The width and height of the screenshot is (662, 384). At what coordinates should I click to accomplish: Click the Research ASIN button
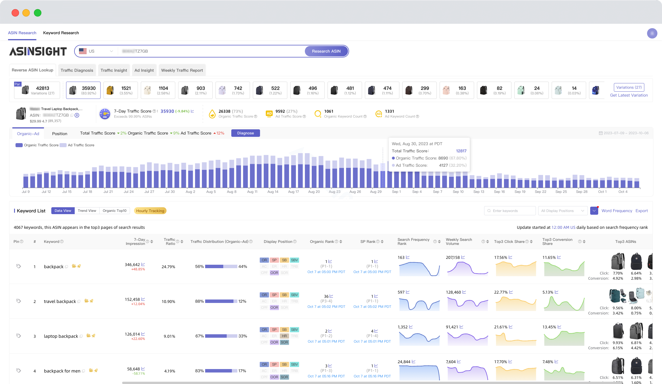pyautogui.click(x=326, y=51)
